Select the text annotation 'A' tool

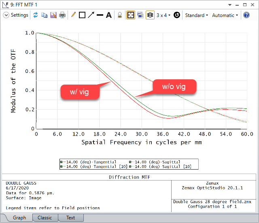pyautogui.click(x=109, y=15)
